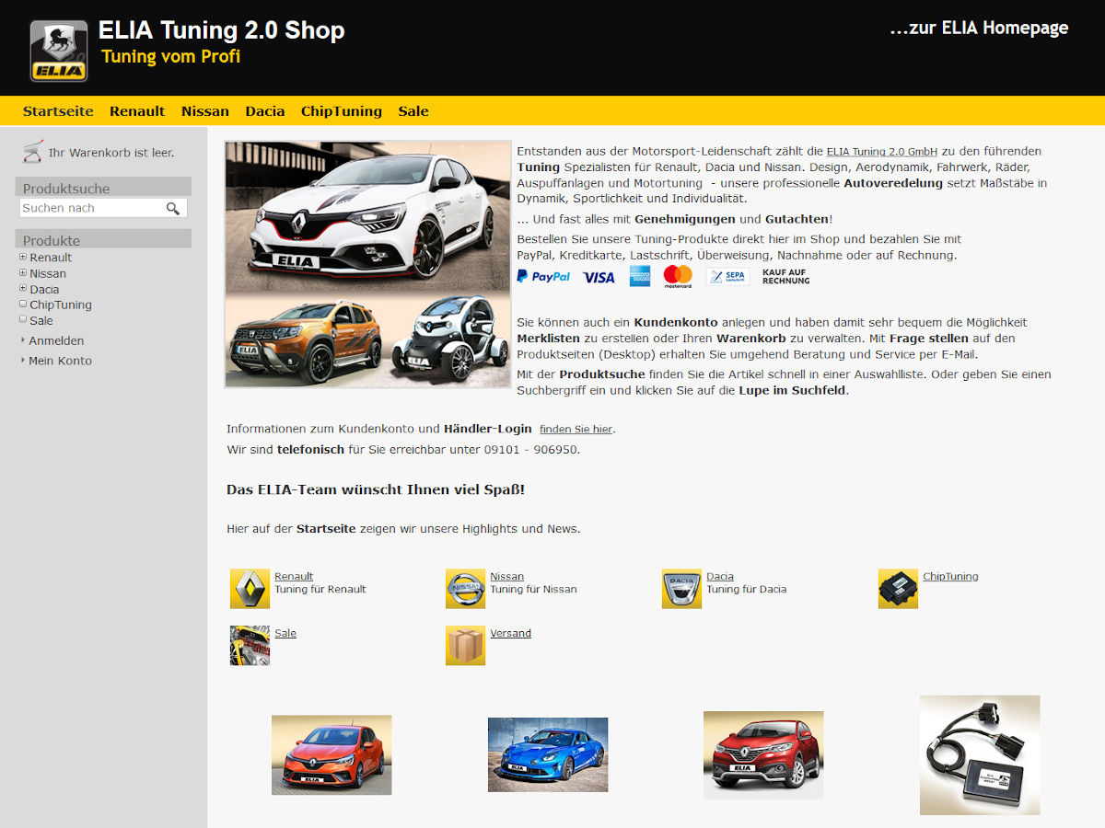
Task: Click the ChipTuning module icon
Action: [898, 589]
